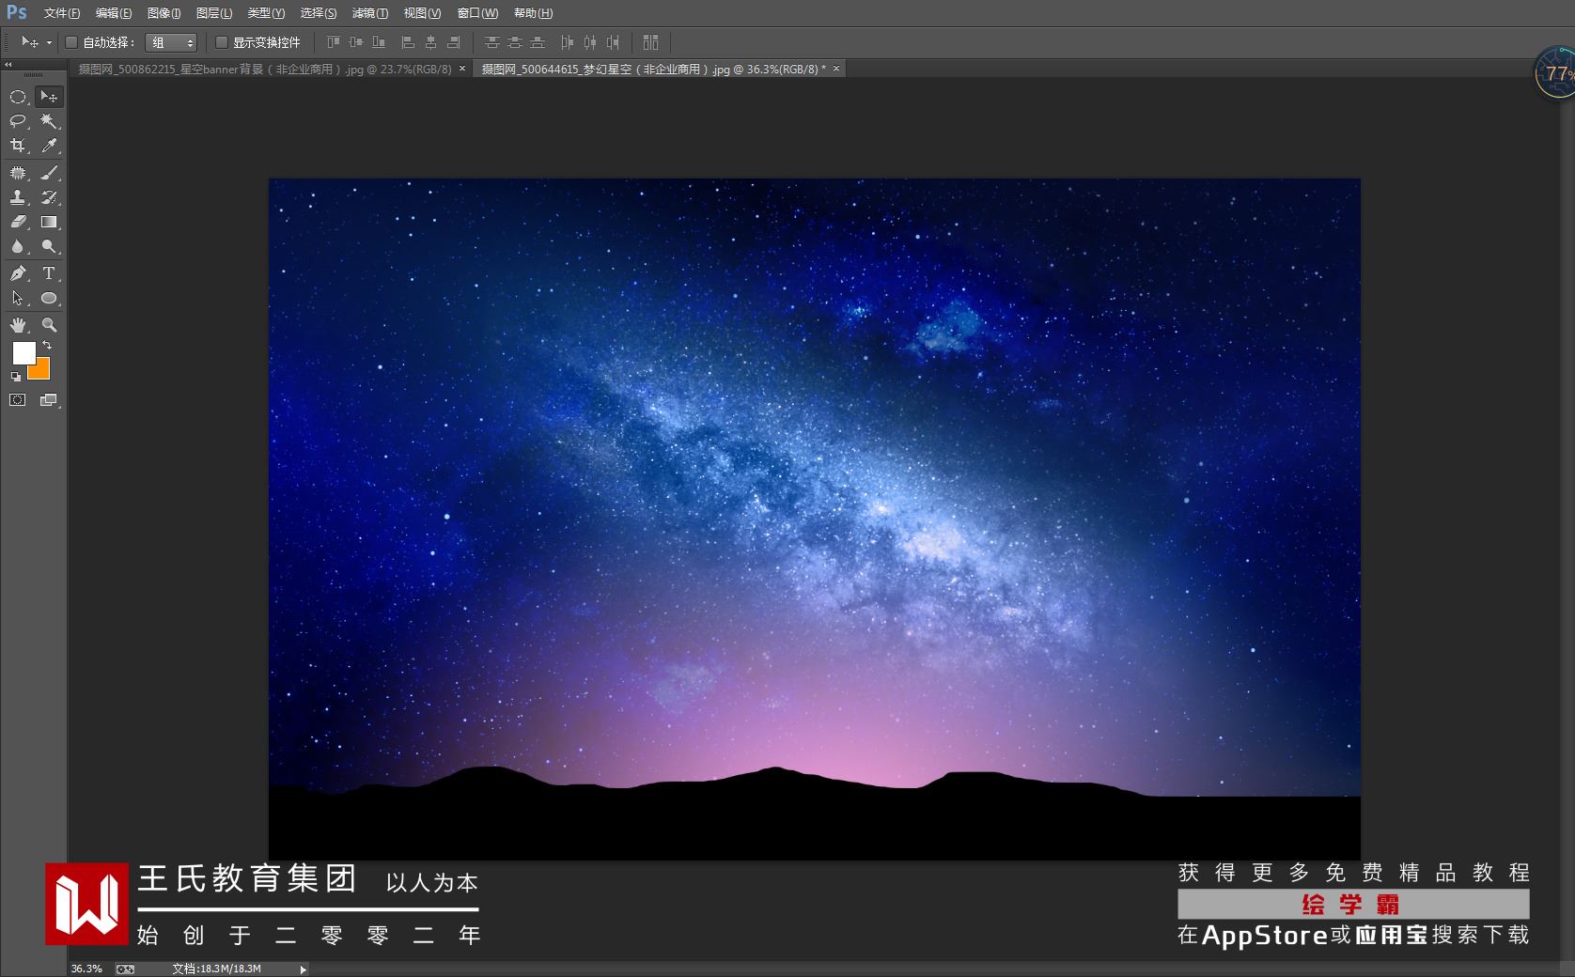This screenshot has height=977, width=1575.
Task: Open the 视图(V) menu
Action: click(422, 13)
